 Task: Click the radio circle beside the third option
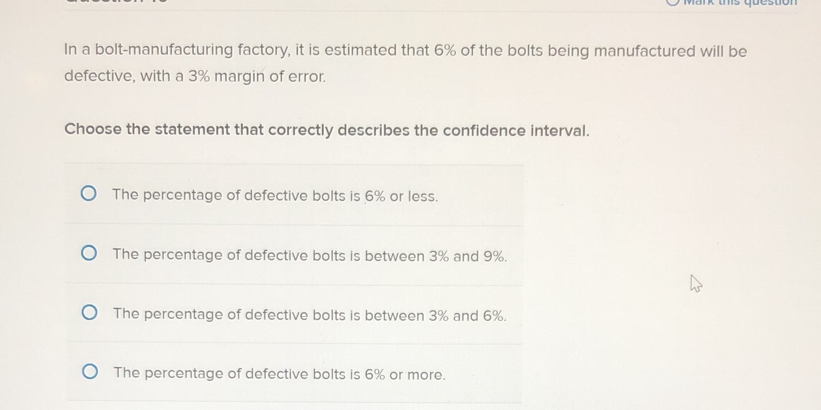pos(90,312)
